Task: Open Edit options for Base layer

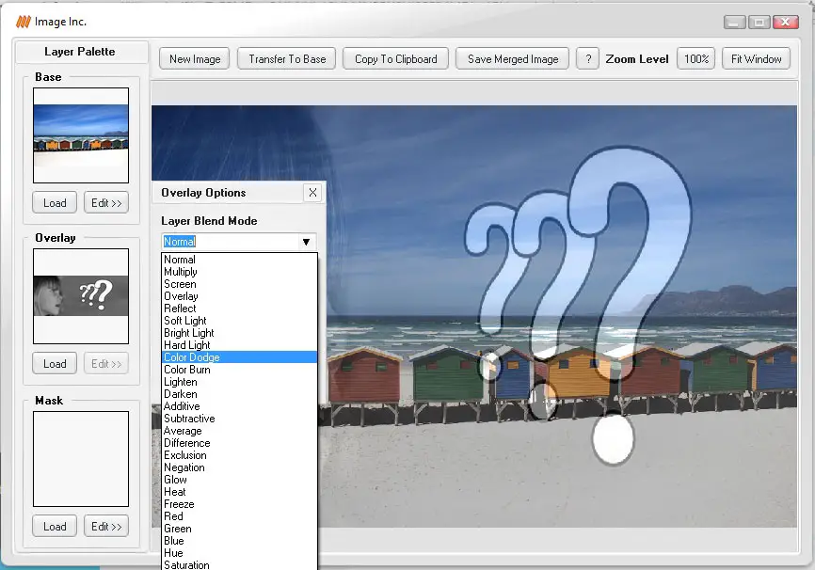Action: [x=106, y=202]
